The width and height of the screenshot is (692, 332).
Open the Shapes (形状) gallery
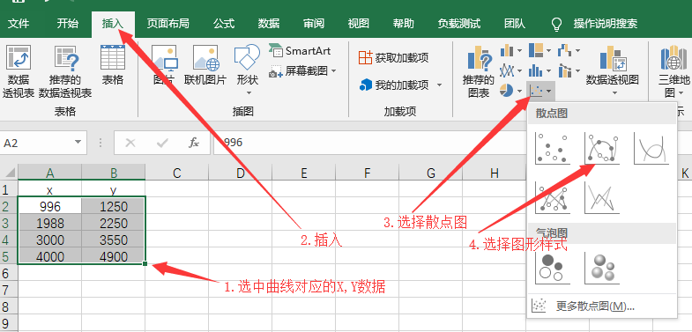(248, 70)
